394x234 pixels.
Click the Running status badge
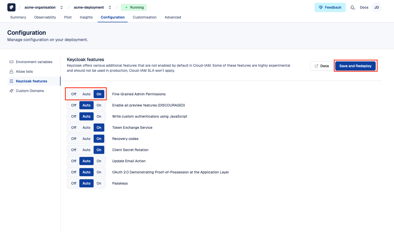[134, 7]
